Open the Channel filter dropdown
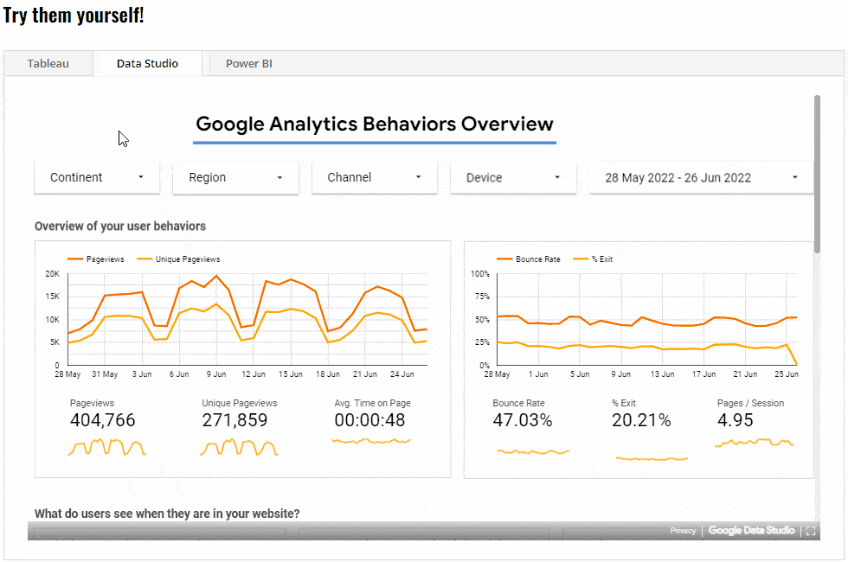This screenshot has width=848, height=562. (374, 177)
